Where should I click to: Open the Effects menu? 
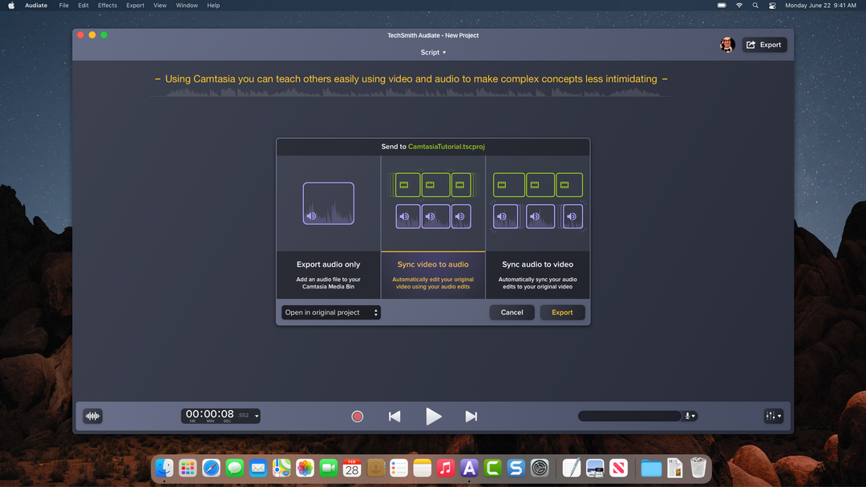click(x=107, y=5)
